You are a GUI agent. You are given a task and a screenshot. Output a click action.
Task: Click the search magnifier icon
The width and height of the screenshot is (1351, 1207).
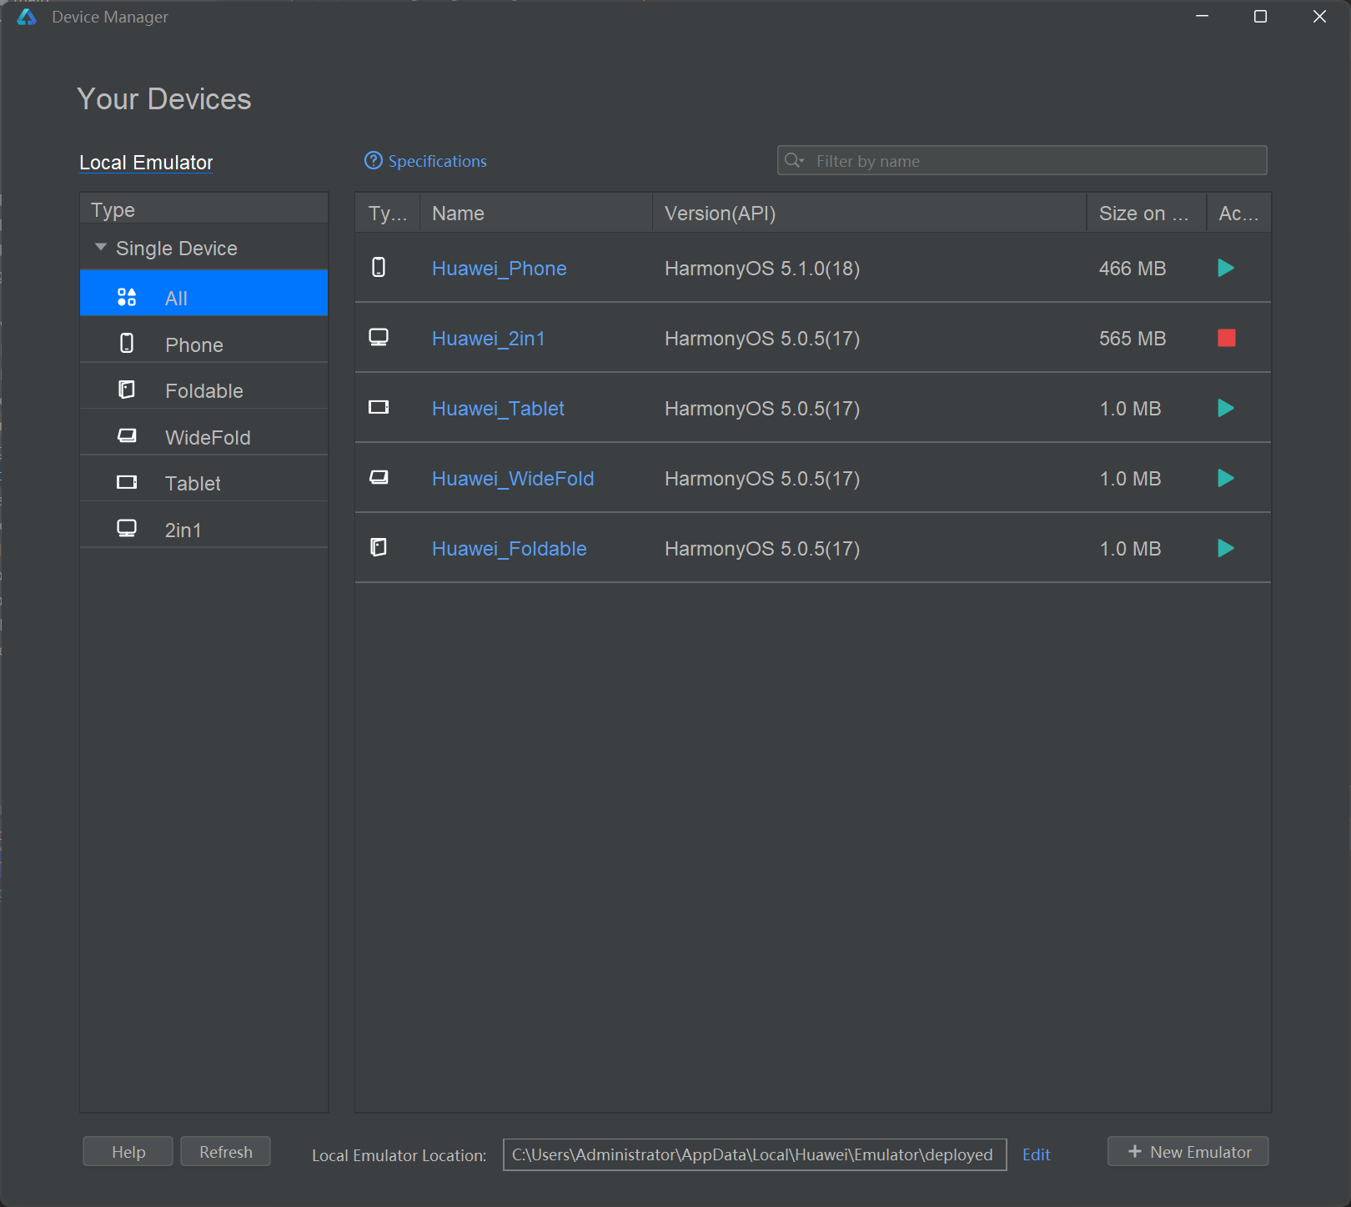point(793,160)
